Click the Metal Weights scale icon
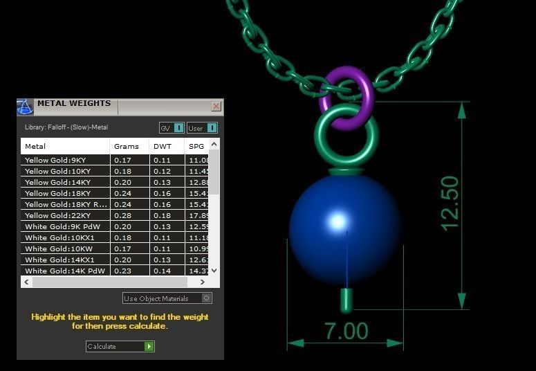The height and width of the screenshot is (371, 536). [25, 107]
